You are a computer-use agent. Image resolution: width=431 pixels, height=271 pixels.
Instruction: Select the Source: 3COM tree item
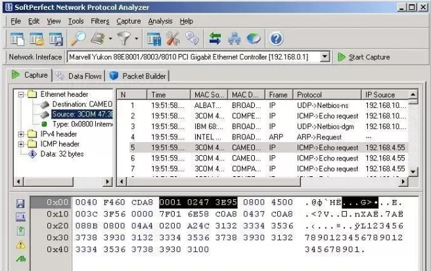click(82, 114)
